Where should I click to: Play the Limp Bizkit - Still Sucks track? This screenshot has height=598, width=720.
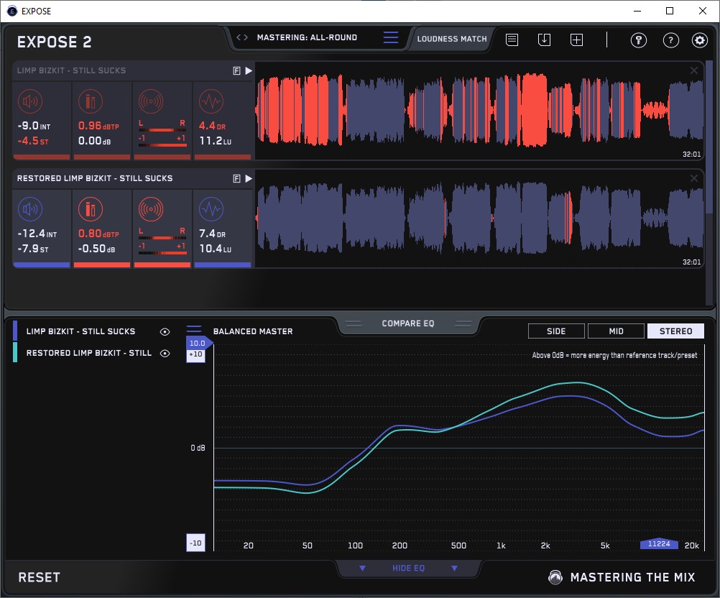click(x=249, y=70)
